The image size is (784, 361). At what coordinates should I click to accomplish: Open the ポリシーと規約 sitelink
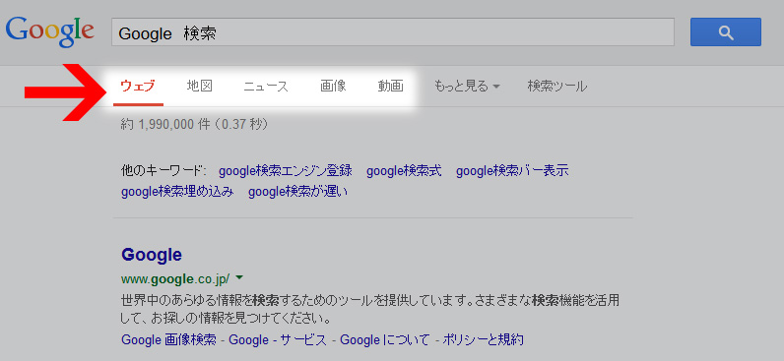point(483,340)
